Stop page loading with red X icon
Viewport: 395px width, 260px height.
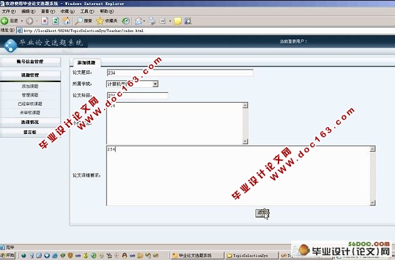coord(45,21)
